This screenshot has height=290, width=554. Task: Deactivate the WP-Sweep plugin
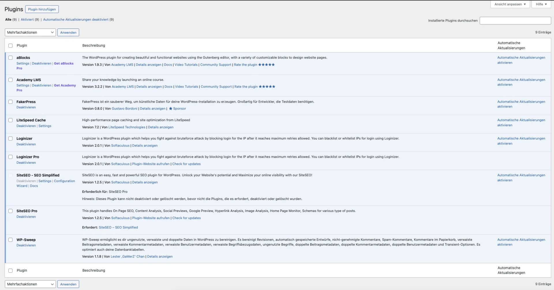coord(26,245)
